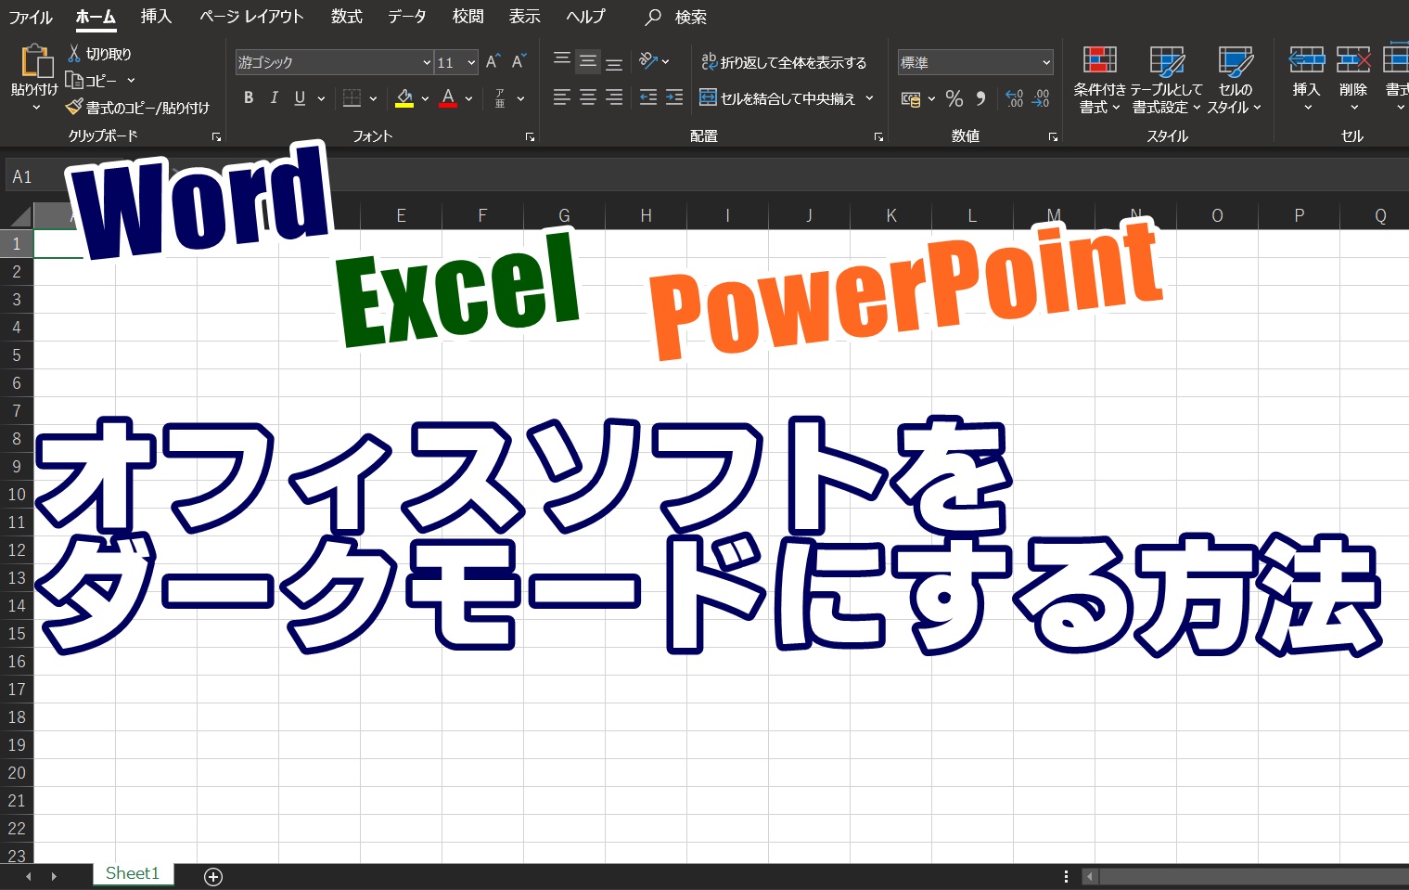Click Insert cells (挿入) icon
This screenshot has width=1409, height=890.
(x=1306, y=60)
